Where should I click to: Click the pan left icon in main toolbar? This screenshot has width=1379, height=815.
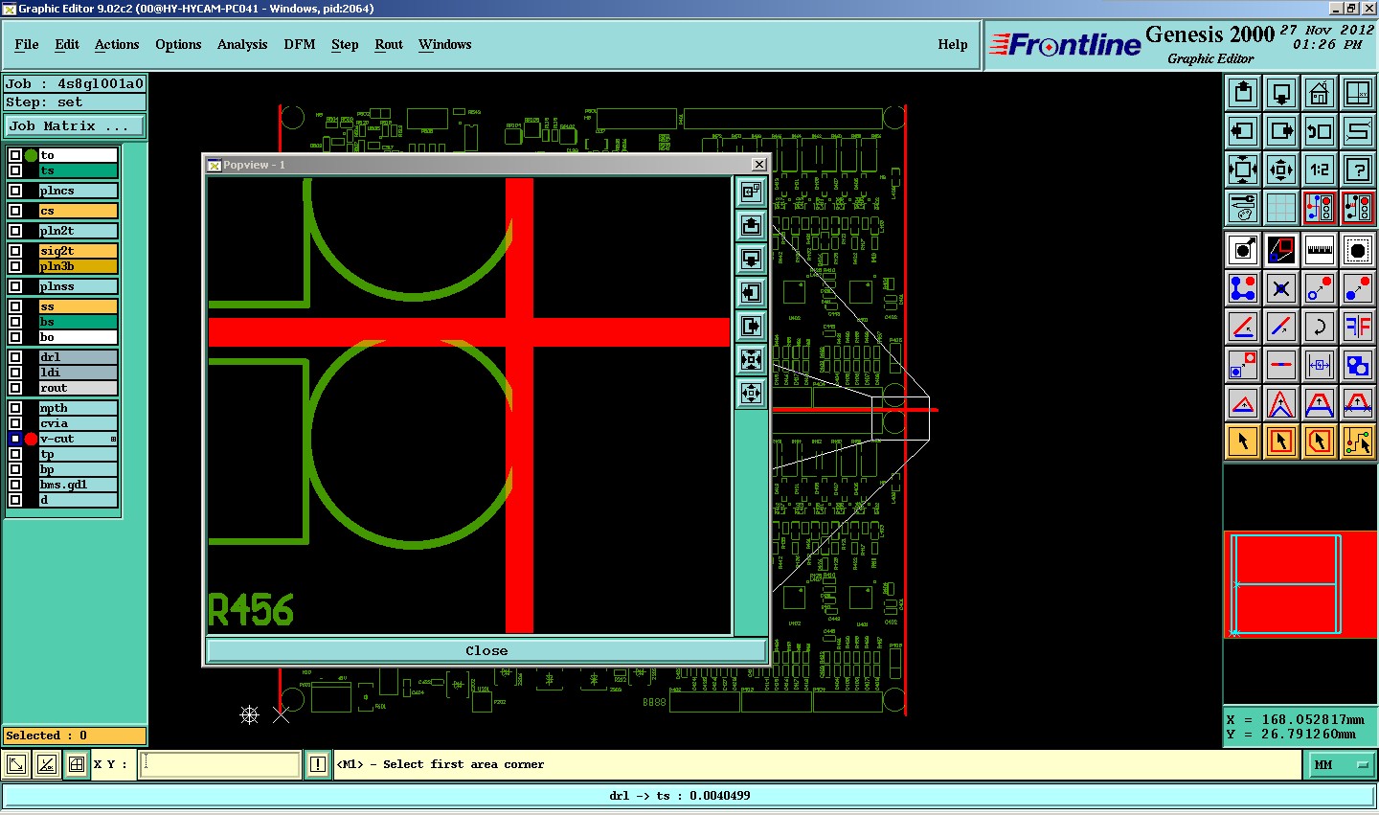(x=1243, y=131)
